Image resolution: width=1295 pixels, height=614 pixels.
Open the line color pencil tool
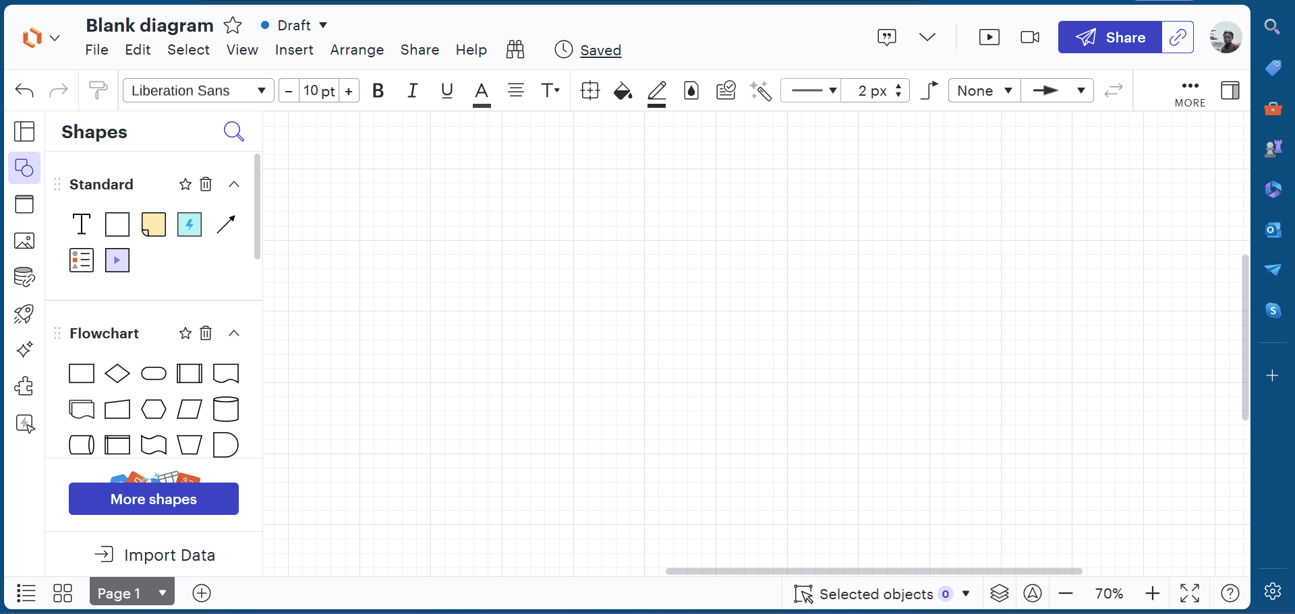(x=656, y=90)
